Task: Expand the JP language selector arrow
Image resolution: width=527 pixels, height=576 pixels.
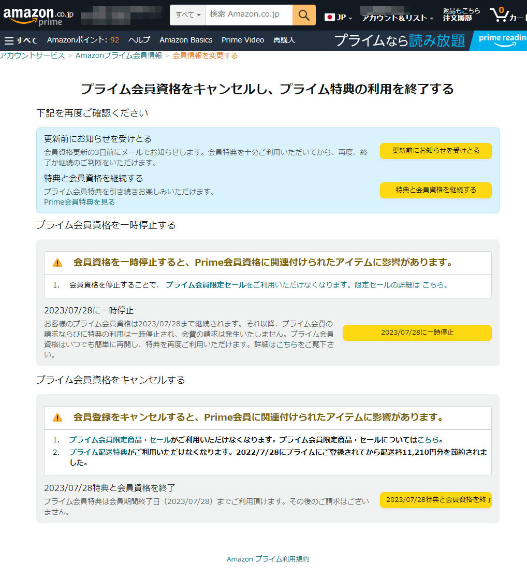Action: [350, 18]
